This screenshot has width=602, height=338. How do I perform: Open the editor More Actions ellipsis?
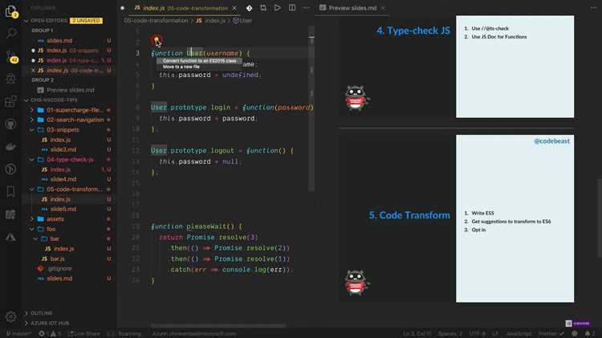coord(307,8)
